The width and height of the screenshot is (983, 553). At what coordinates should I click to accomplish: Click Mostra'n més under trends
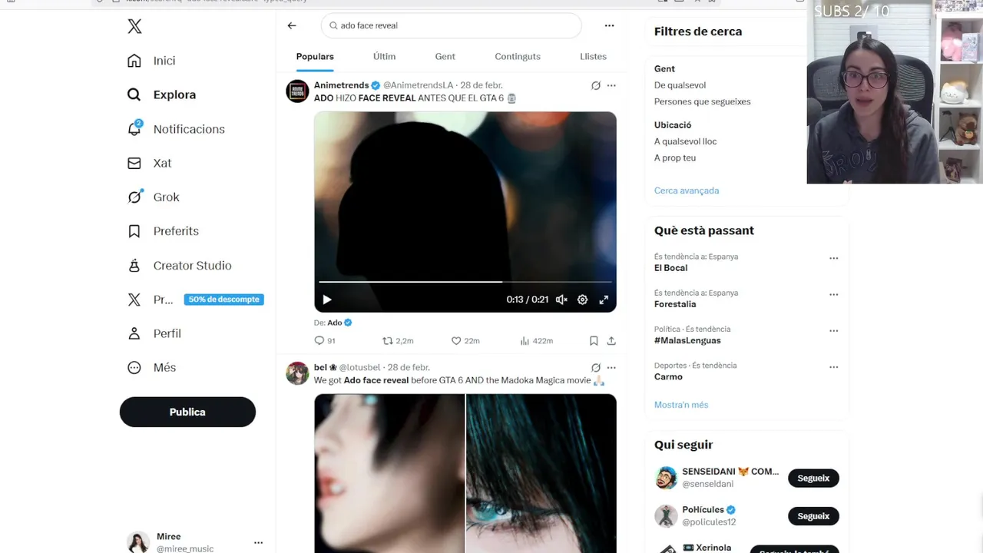coord(681,405)
